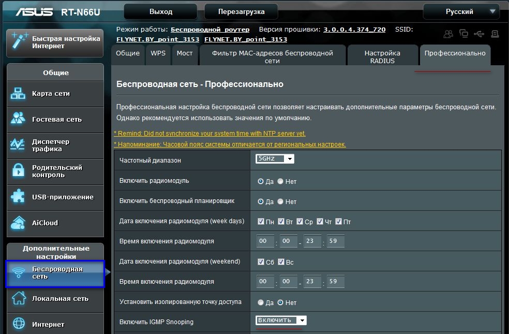The width and height of the screenshot is (509, 334).
Task: Open the firmware version 3.0.0.4.374_720 link
Action: click(354, 30)
